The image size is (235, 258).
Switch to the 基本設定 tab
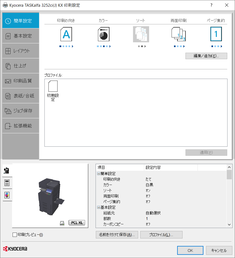(x=21, y=36)
